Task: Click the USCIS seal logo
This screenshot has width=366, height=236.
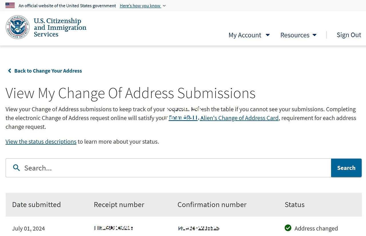Action: point(18,27)
